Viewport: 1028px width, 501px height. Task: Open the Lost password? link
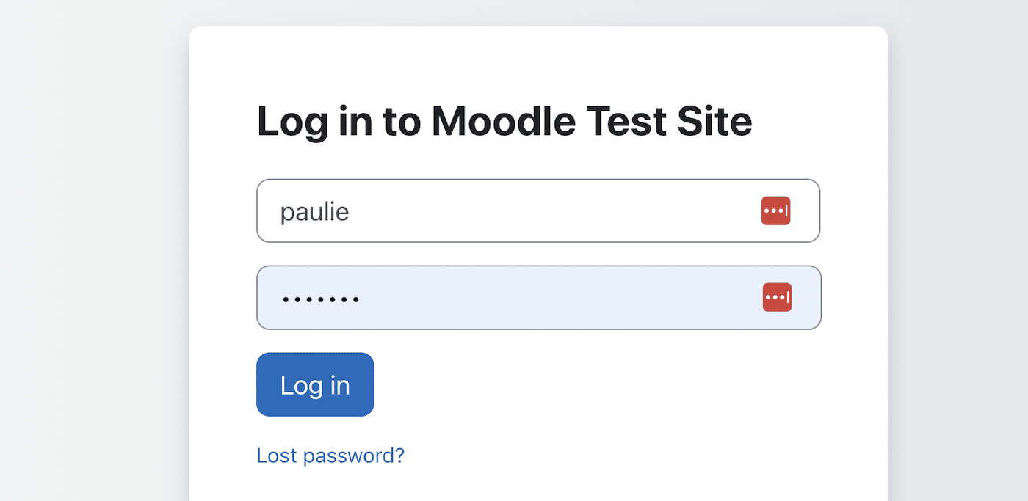click(330, 456)
